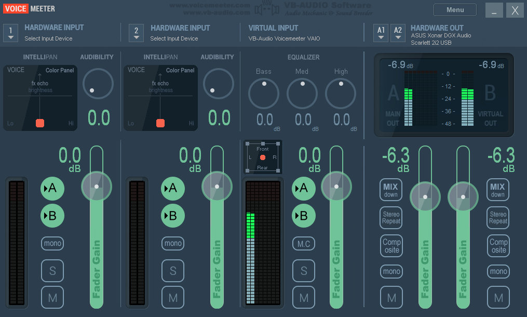Toggle Stereo Repeat on Virtual Out B

[x=498, y=218]
